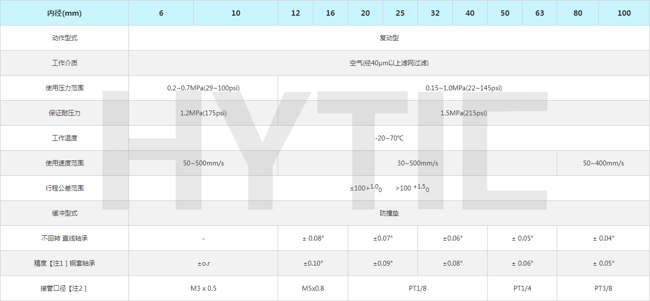The height and width of the screenshot is (301, 650).
Task: Click the 保证耐压力 row label
Action: click(64, 113)
